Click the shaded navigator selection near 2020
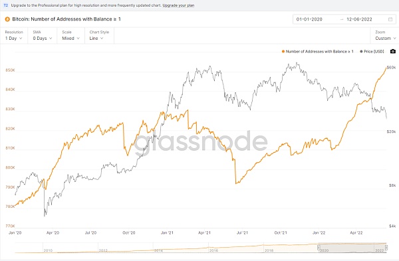 point(352,248)
